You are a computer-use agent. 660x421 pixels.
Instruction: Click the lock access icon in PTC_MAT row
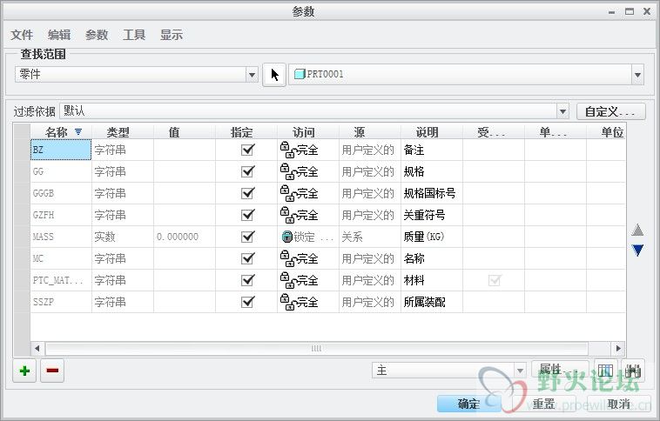click(287, 280)
